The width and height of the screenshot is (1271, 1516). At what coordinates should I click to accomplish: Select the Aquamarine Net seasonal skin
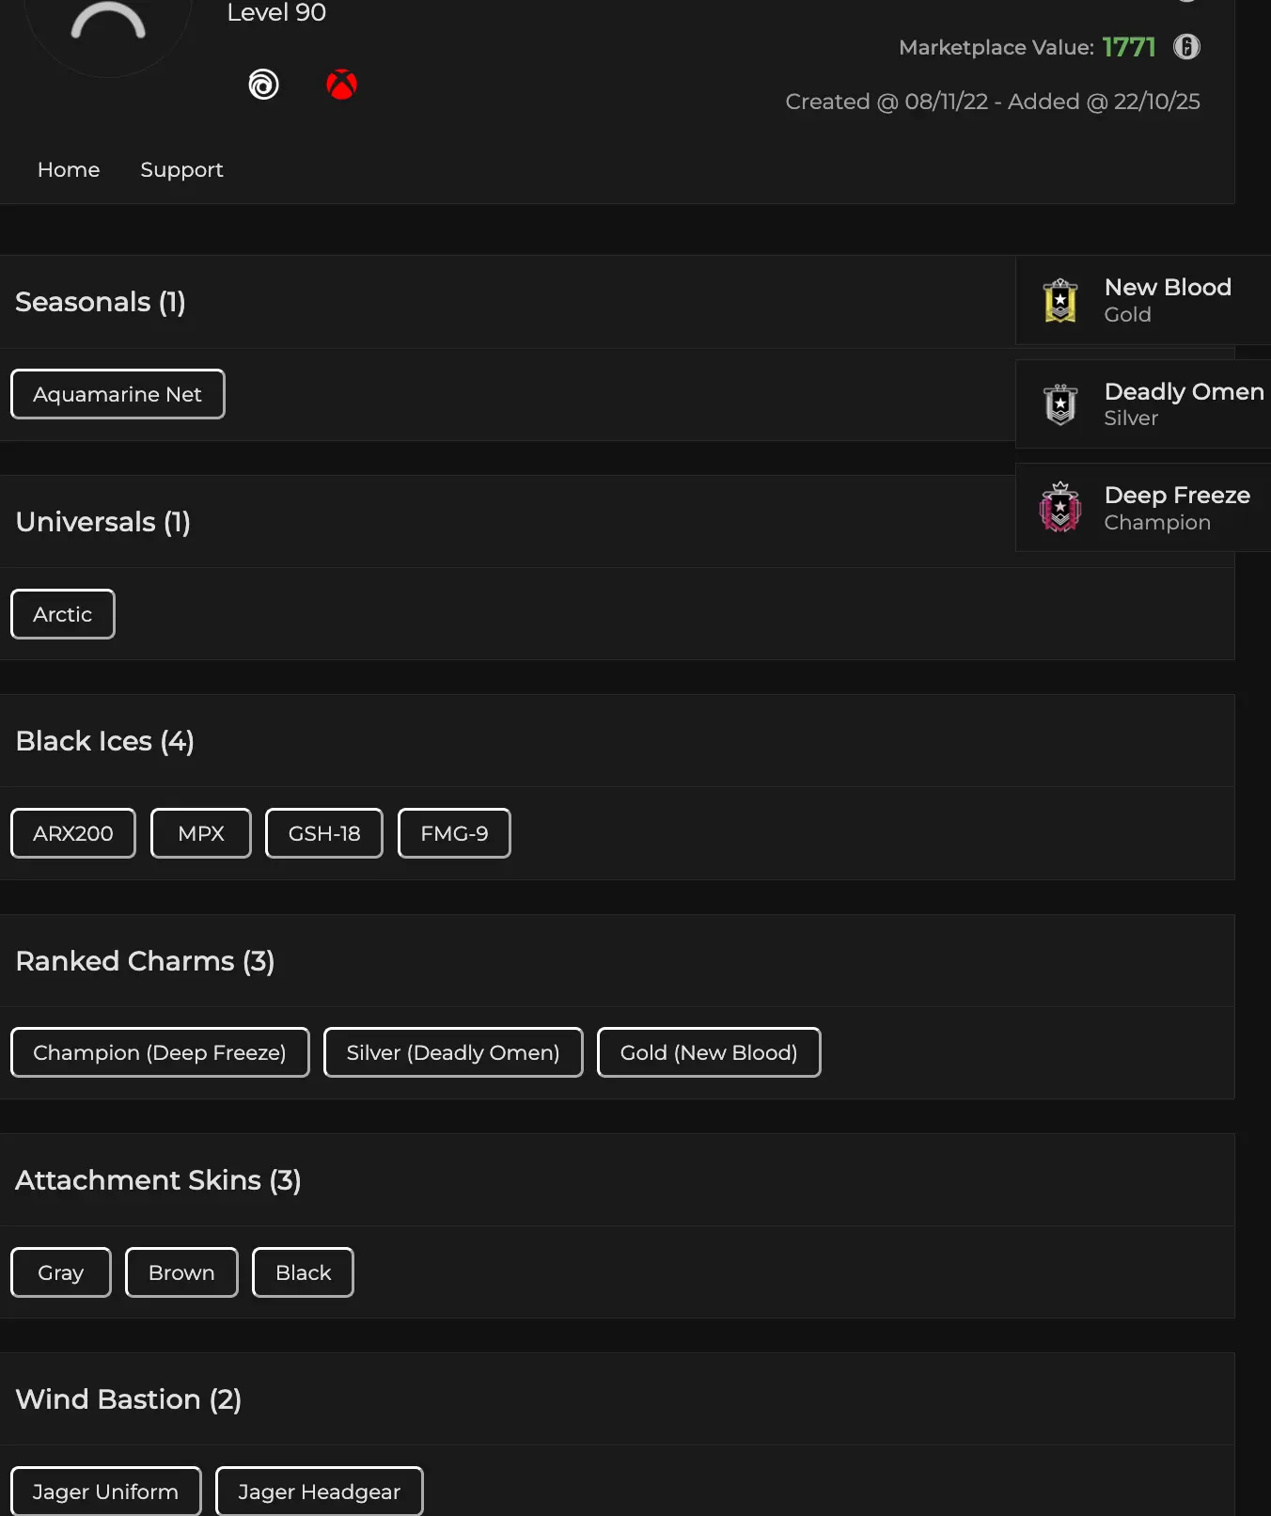coord(118,394)
